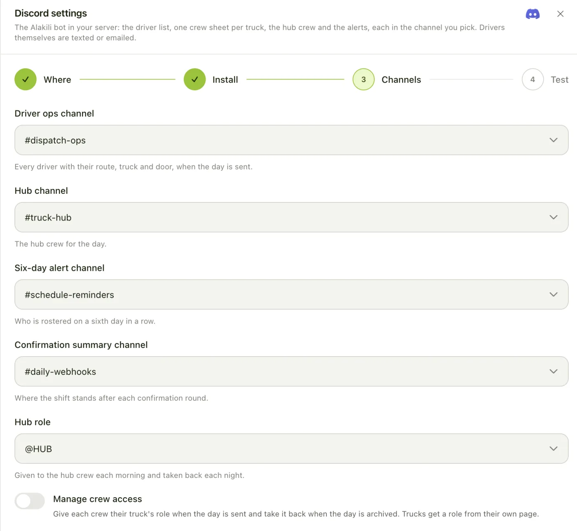Open the Six-day alert channel dropdown

291,294
